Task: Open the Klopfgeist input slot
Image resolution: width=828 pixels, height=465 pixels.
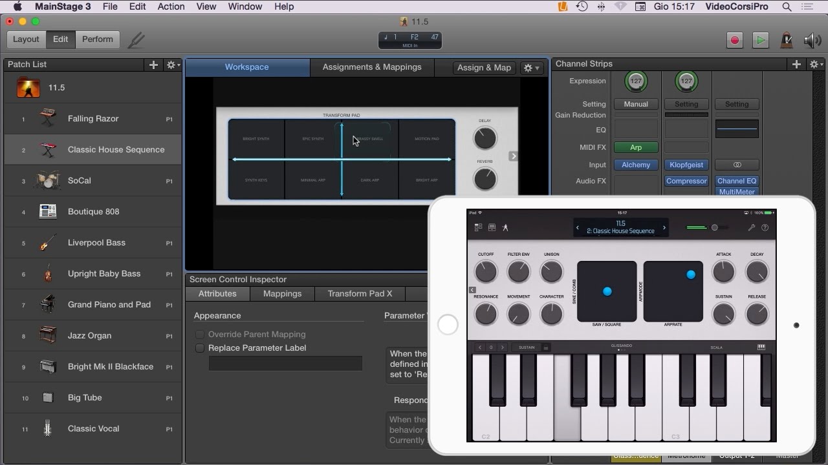Action: tap(686, 165)
